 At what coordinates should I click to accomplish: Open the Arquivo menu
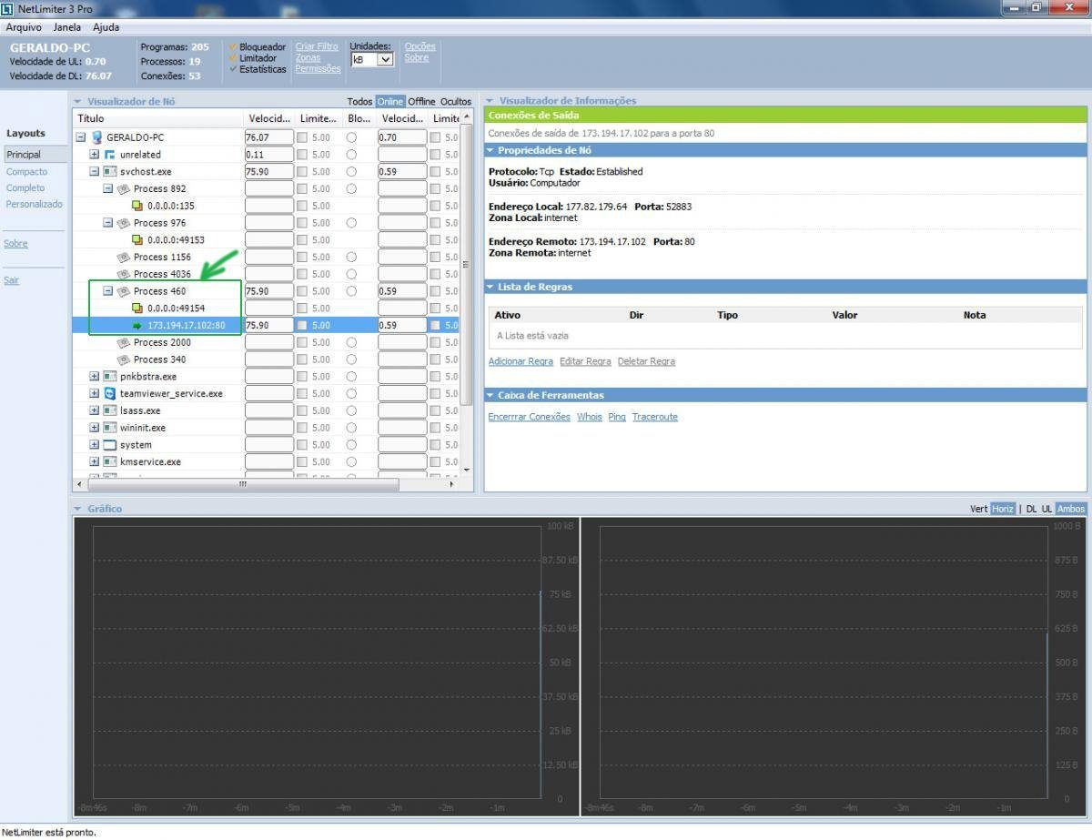(24, 27)
